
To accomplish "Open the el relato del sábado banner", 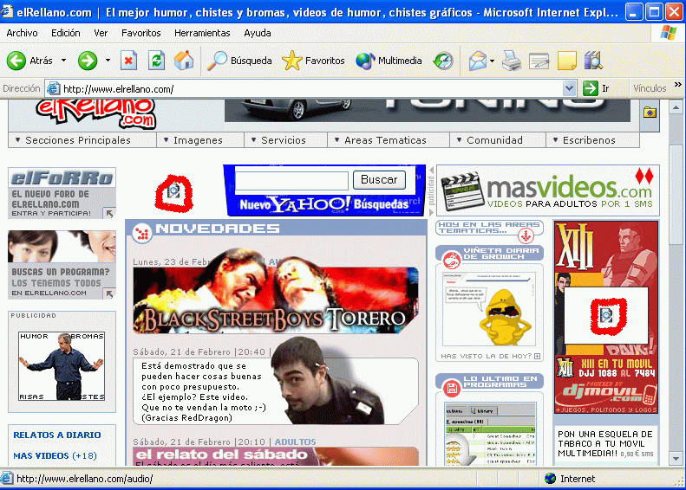I will [276, 456].
